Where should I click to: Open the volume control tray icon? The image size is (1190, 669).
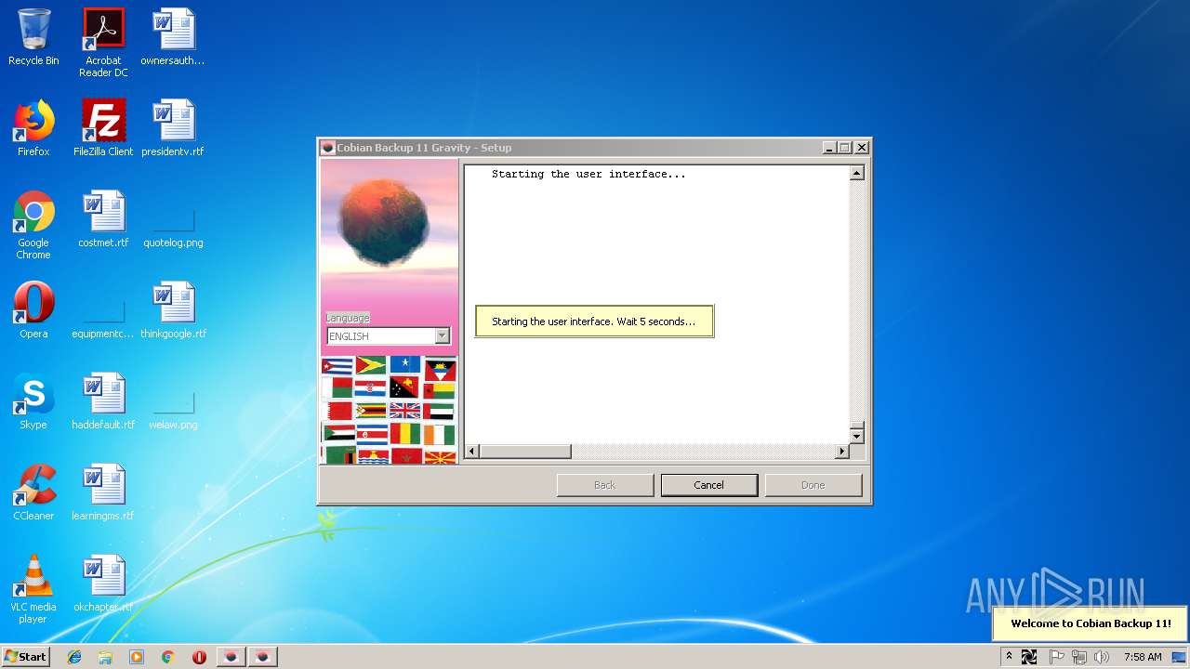1102,657
